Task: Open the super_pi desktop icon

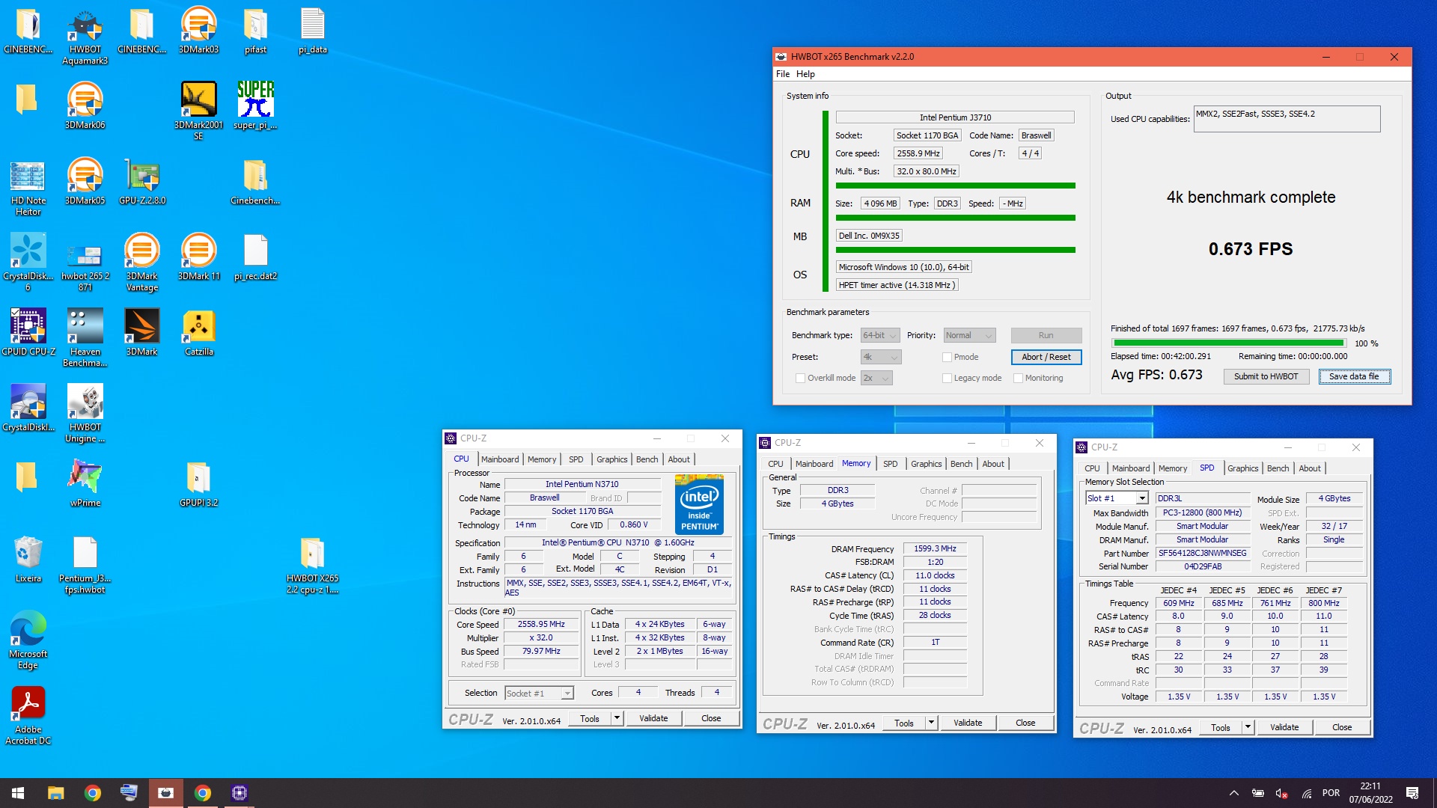Action: (x=255, y=106)
